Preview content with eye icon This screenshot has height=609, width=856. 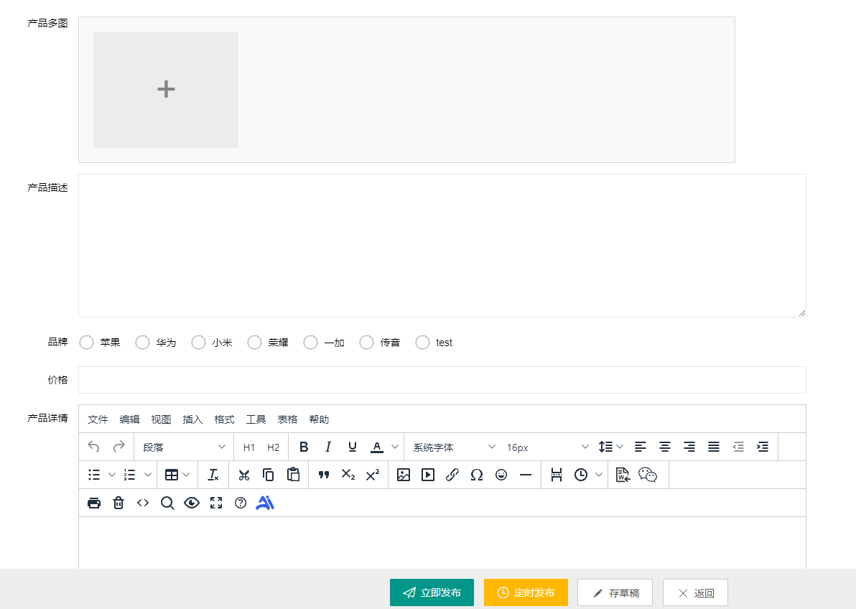pos(192,503)
